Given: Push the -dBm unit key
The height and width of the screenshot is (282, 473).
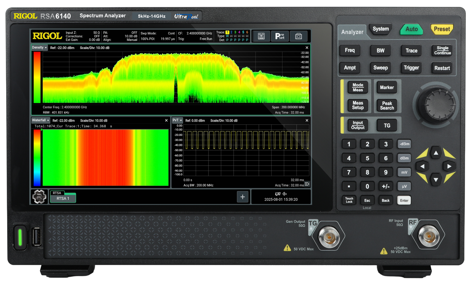Looking at the screenshot, I should pyautogui.click(x=404, y=144).
